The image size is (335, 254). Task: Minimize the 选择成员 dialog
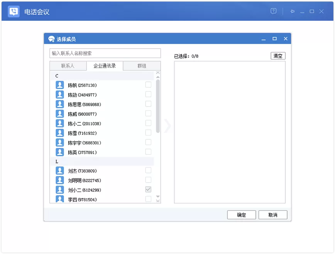click(264, 39)
